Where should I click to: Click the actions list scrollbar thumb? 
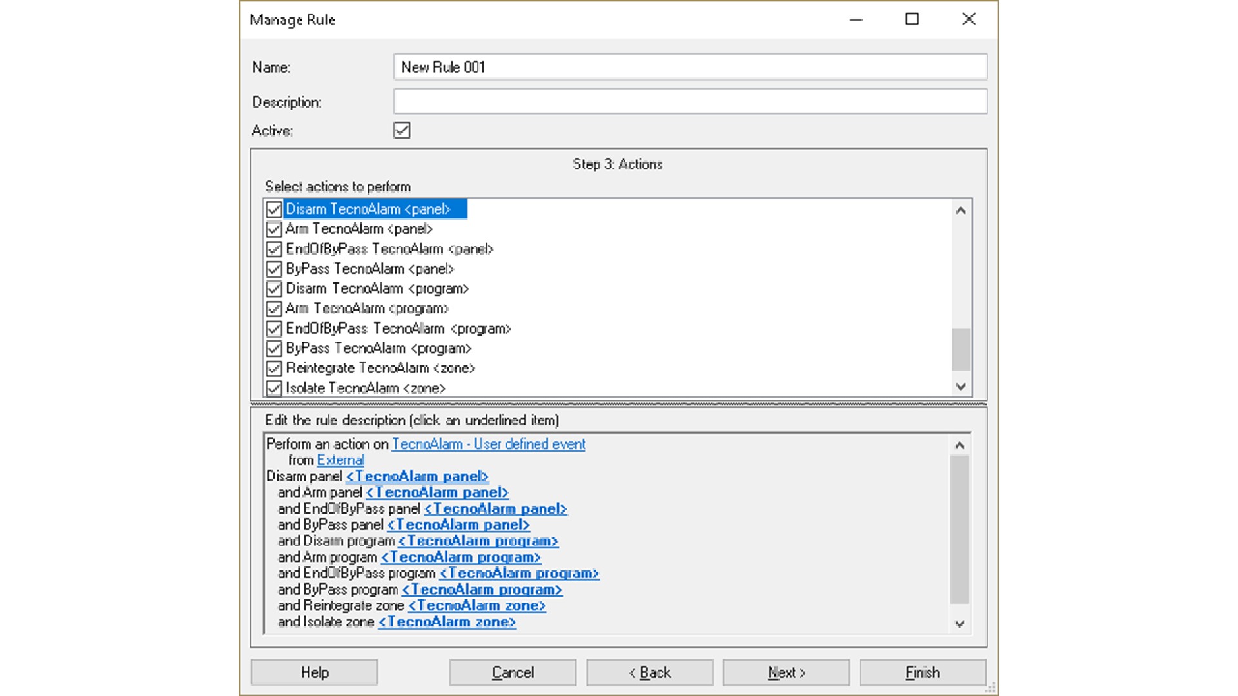pyautogui.click(x=961, y=349)
